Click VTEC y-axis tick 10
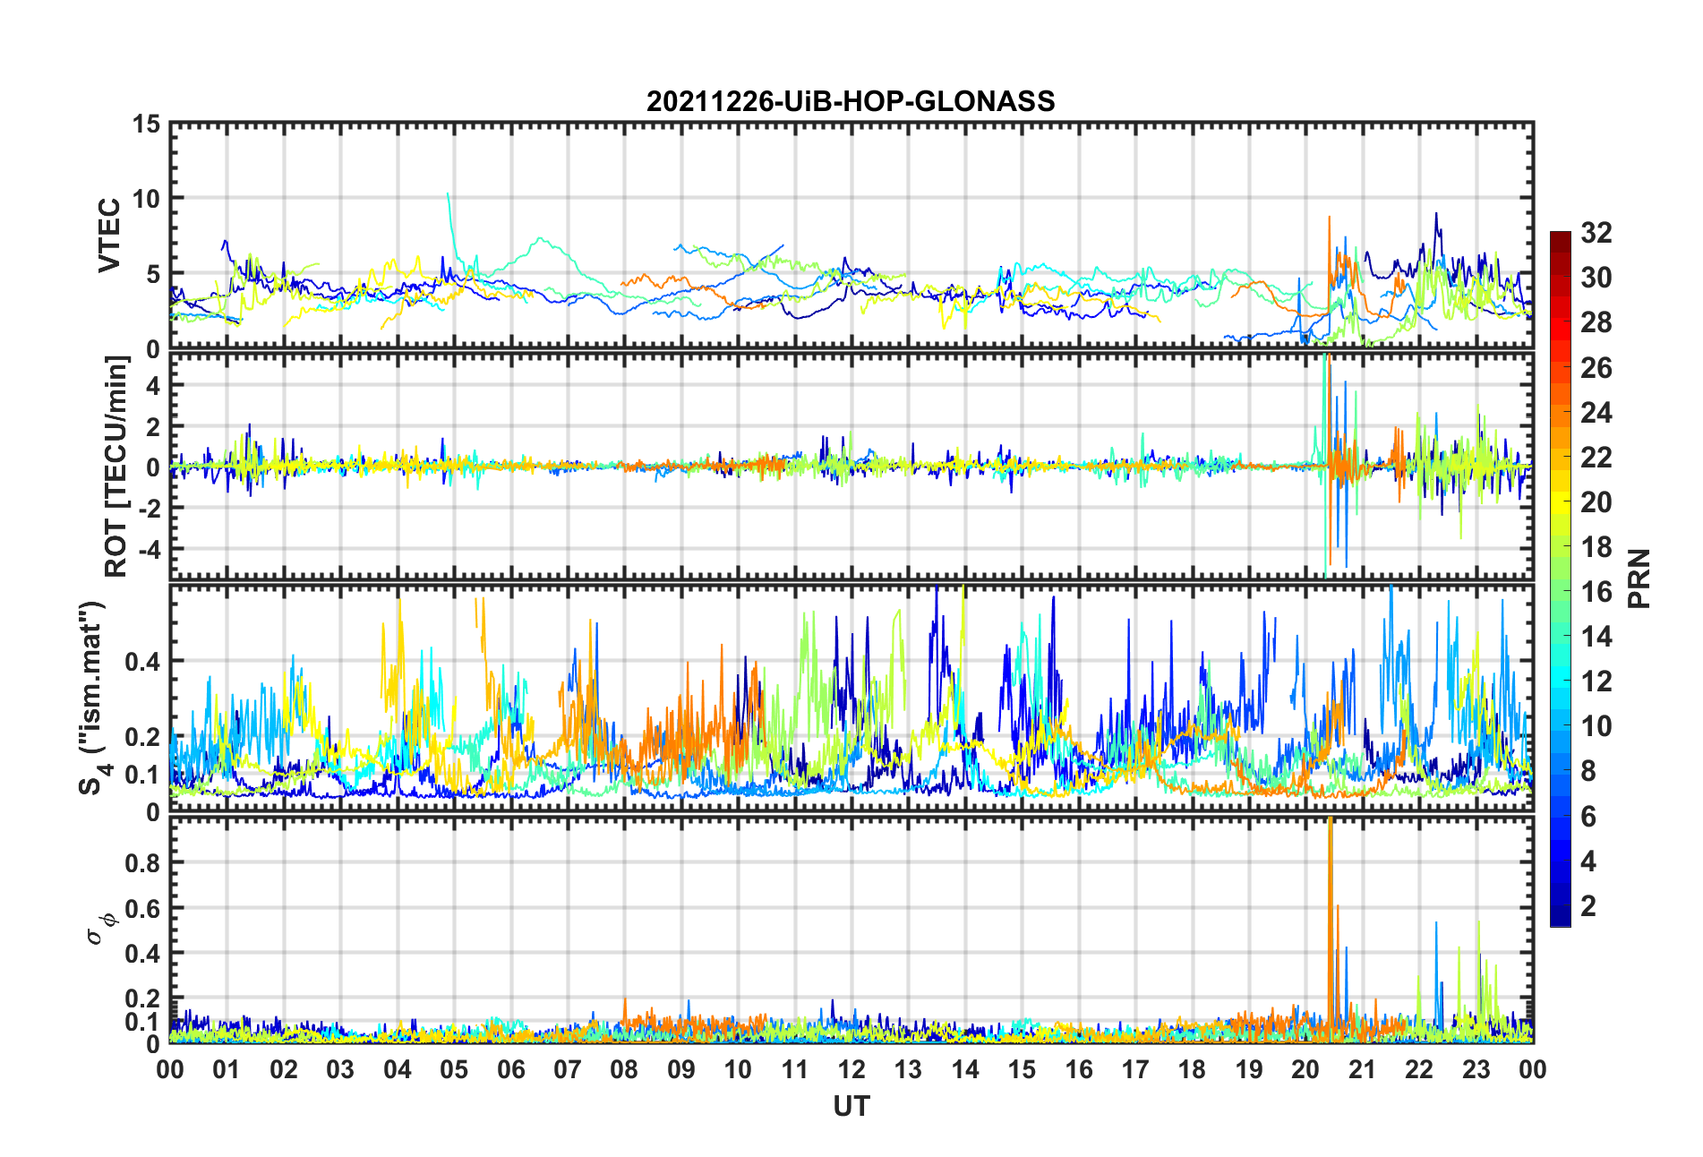 pos(147,199)
